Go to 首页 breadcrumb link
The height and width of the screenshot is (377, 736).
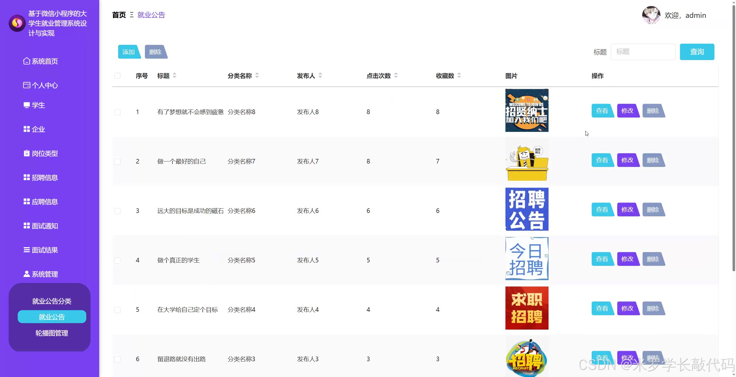119,15
